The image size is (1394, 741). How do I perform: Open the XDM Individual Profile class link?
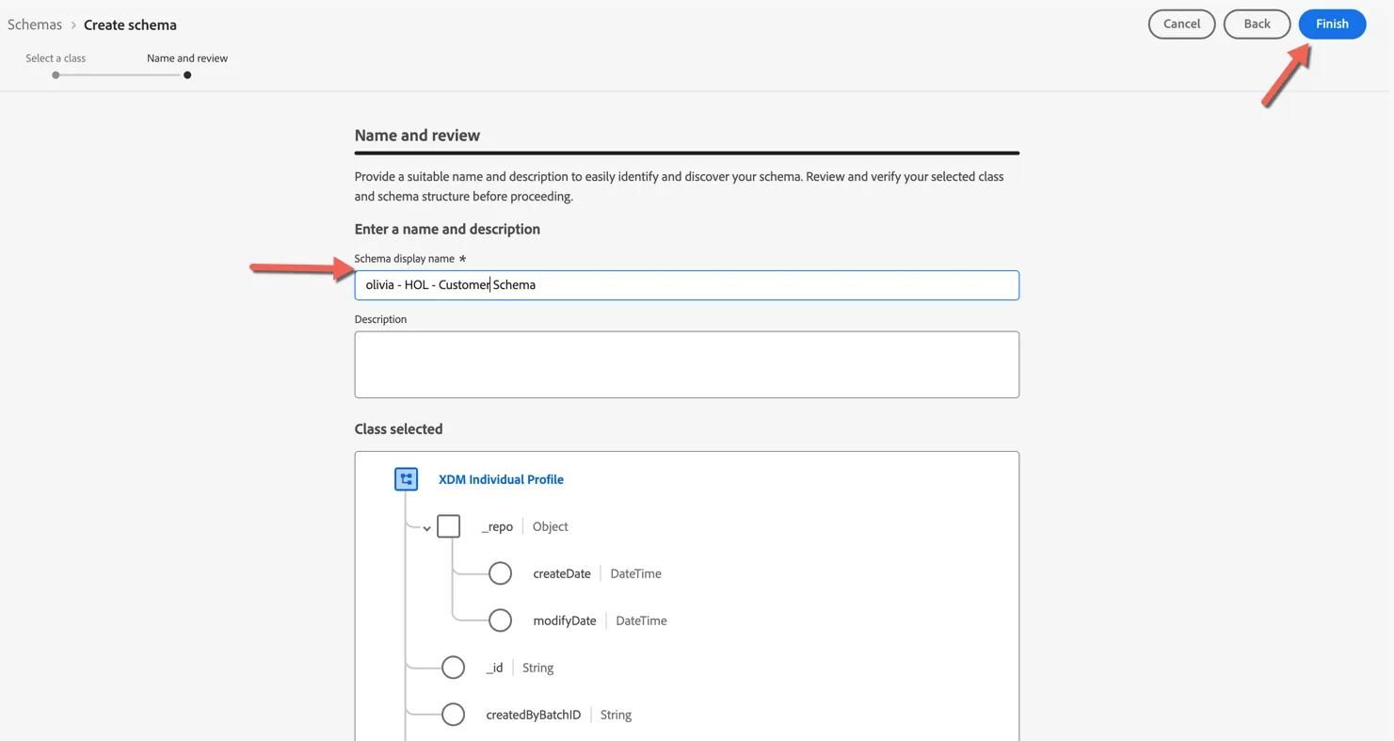pos(501,479)
